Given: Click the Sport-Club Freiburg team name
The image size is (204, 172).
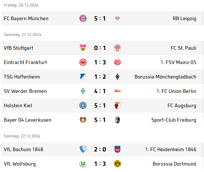Looking at the screenshot, I should coord(174,120).
